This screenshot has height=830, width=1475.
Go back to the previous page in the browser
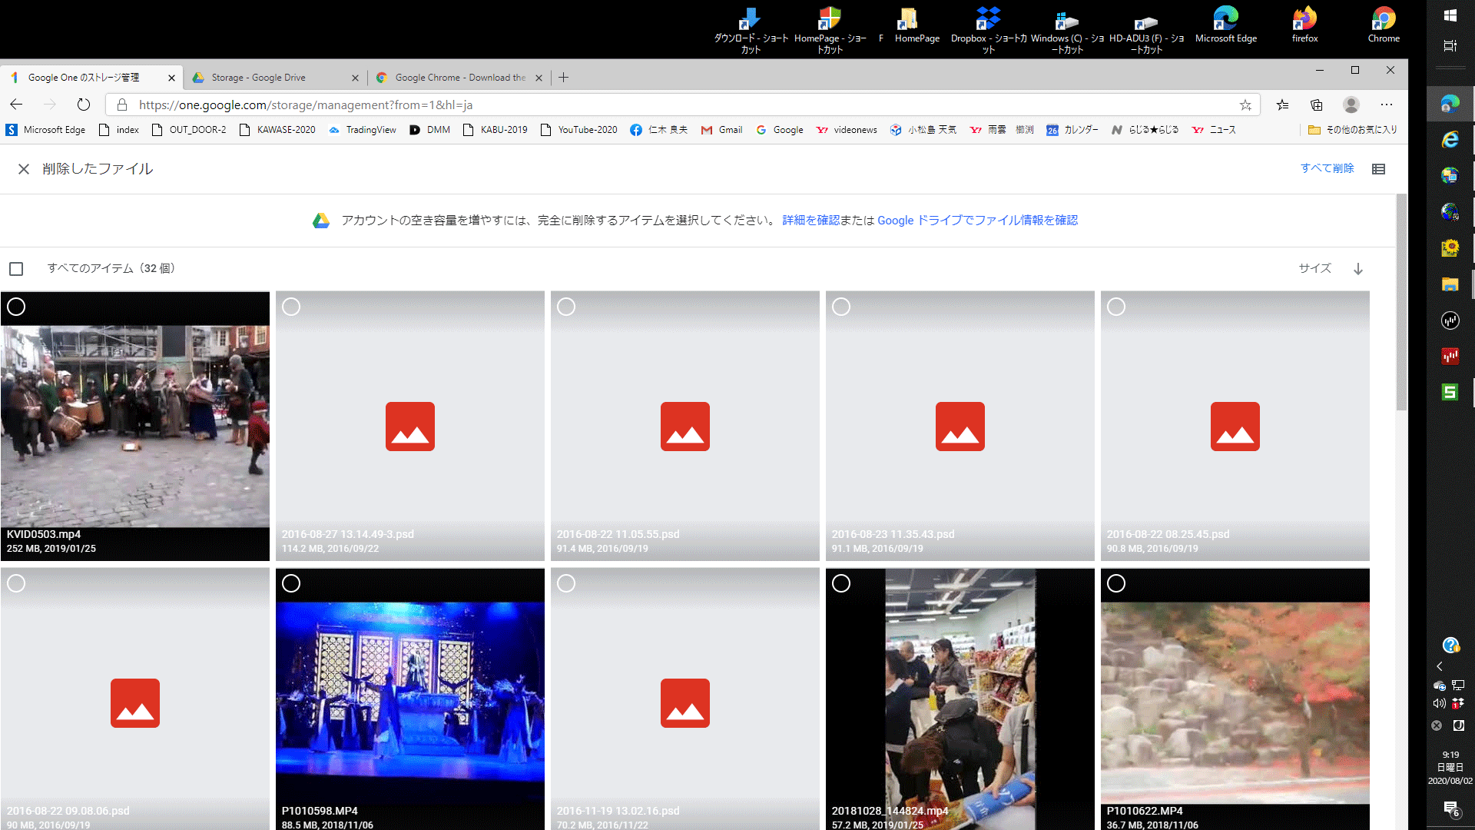tap(16, 105)
